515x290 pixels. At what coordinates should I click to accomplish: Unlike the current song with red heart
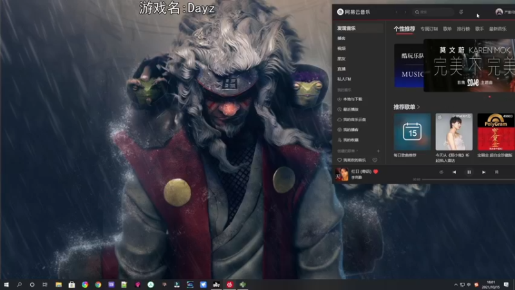pos(376,171)
